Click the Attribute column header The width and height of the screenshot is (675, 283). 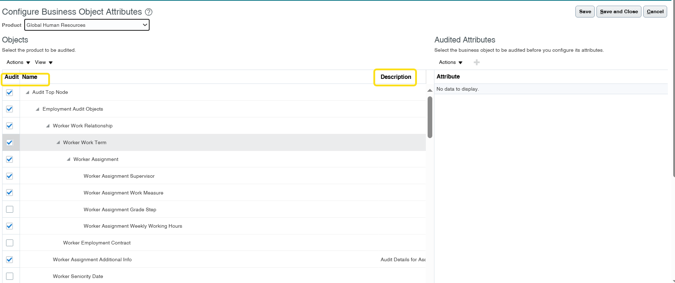click(x=448, y=77)
